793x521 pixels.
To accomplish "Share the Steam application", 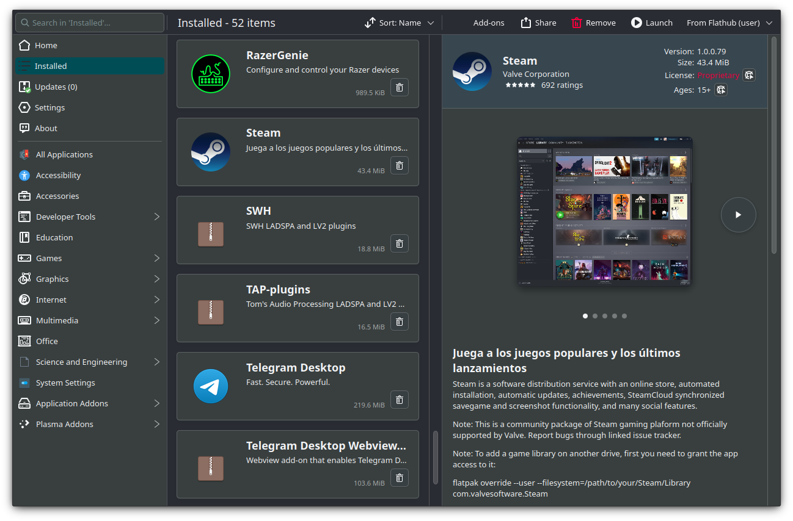I will (x=538, y=23).
